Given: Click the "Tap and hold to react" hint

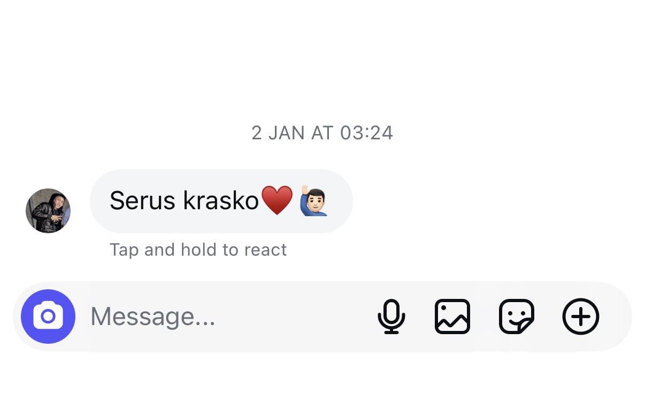Looking at the screenshot, I should (x=198, y=250).
